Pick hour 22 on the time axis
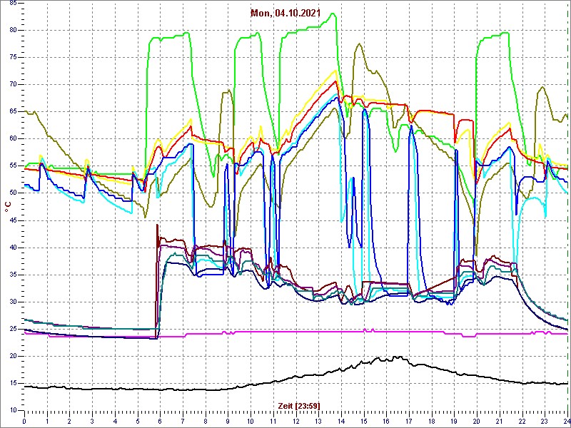The image size is (571, 428). click(522, 422)
